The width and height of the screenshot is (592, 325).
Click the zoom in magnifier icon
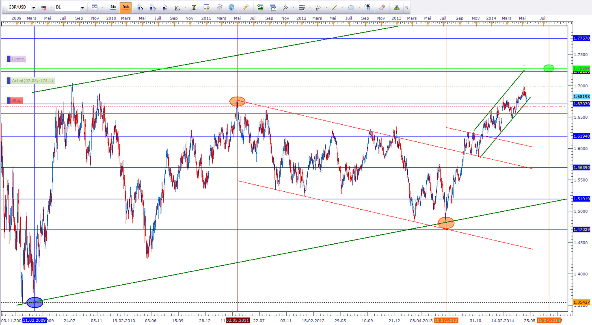140,7
